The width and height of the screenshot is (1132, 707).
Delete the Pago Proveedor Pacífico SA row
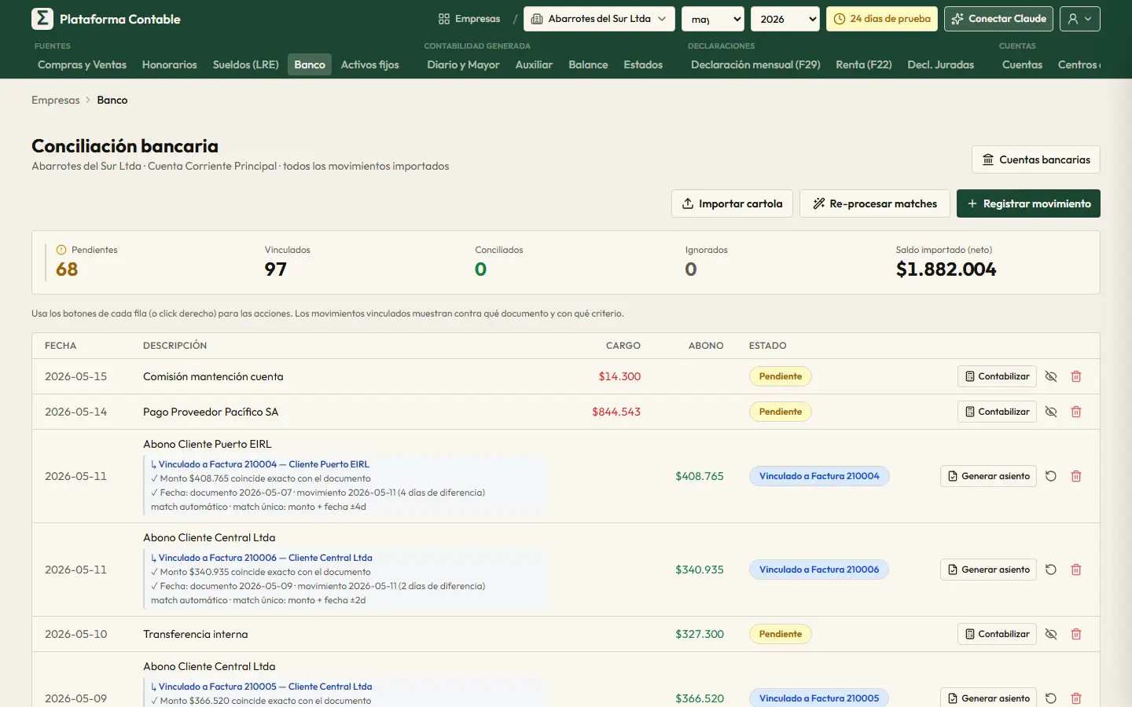(1076, 412)
